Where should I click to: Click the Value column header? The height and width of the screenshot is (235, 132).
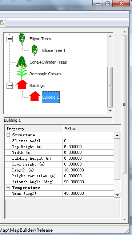[x=91, y=129]
